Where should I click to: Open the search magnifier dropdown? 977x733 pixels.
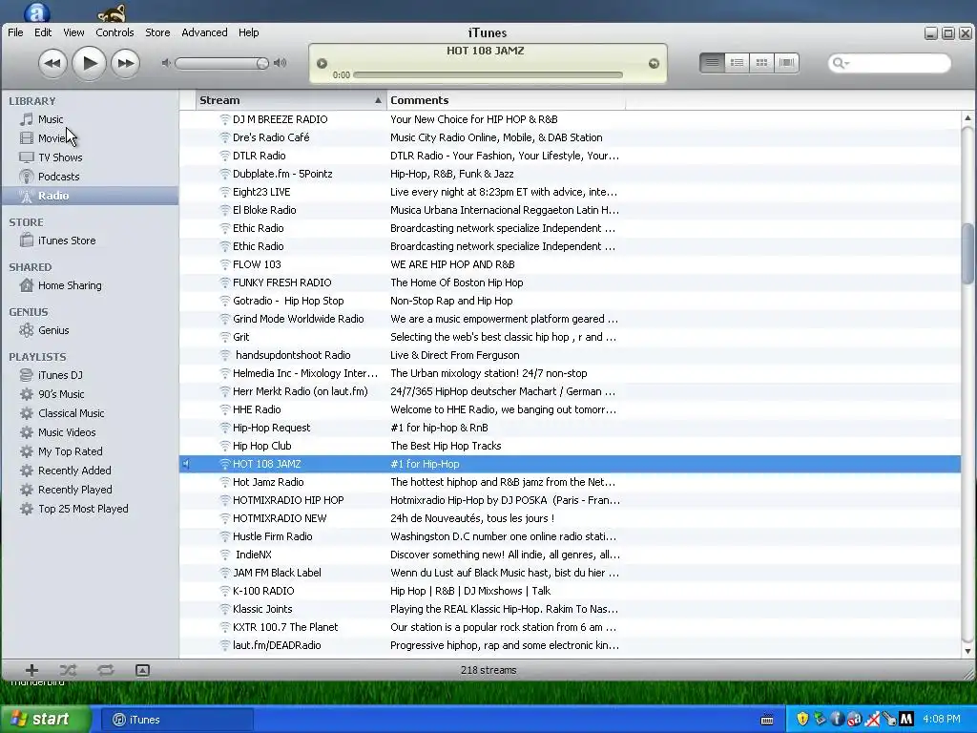pyautogui.click(x=841, y=63)
